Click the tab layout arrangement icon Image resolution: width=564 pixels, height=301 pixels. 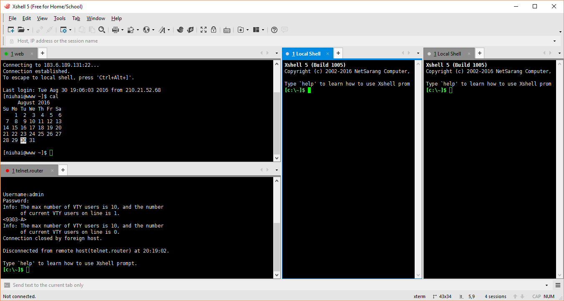(256, 30)
